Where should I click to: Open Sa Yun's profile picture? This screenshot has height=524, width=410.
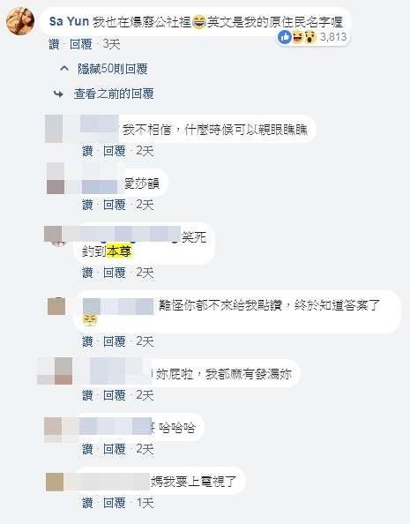coord(20,21)
